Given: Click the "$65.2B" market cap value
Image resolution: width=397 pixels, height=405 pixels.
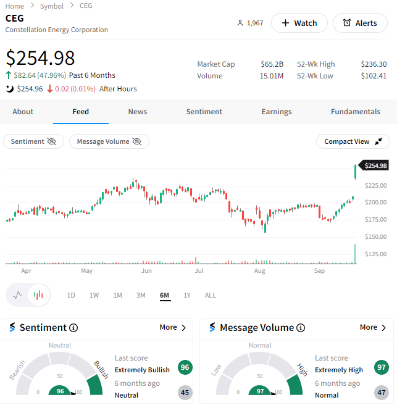Looking at the screenshot, I should coord(272,64).
